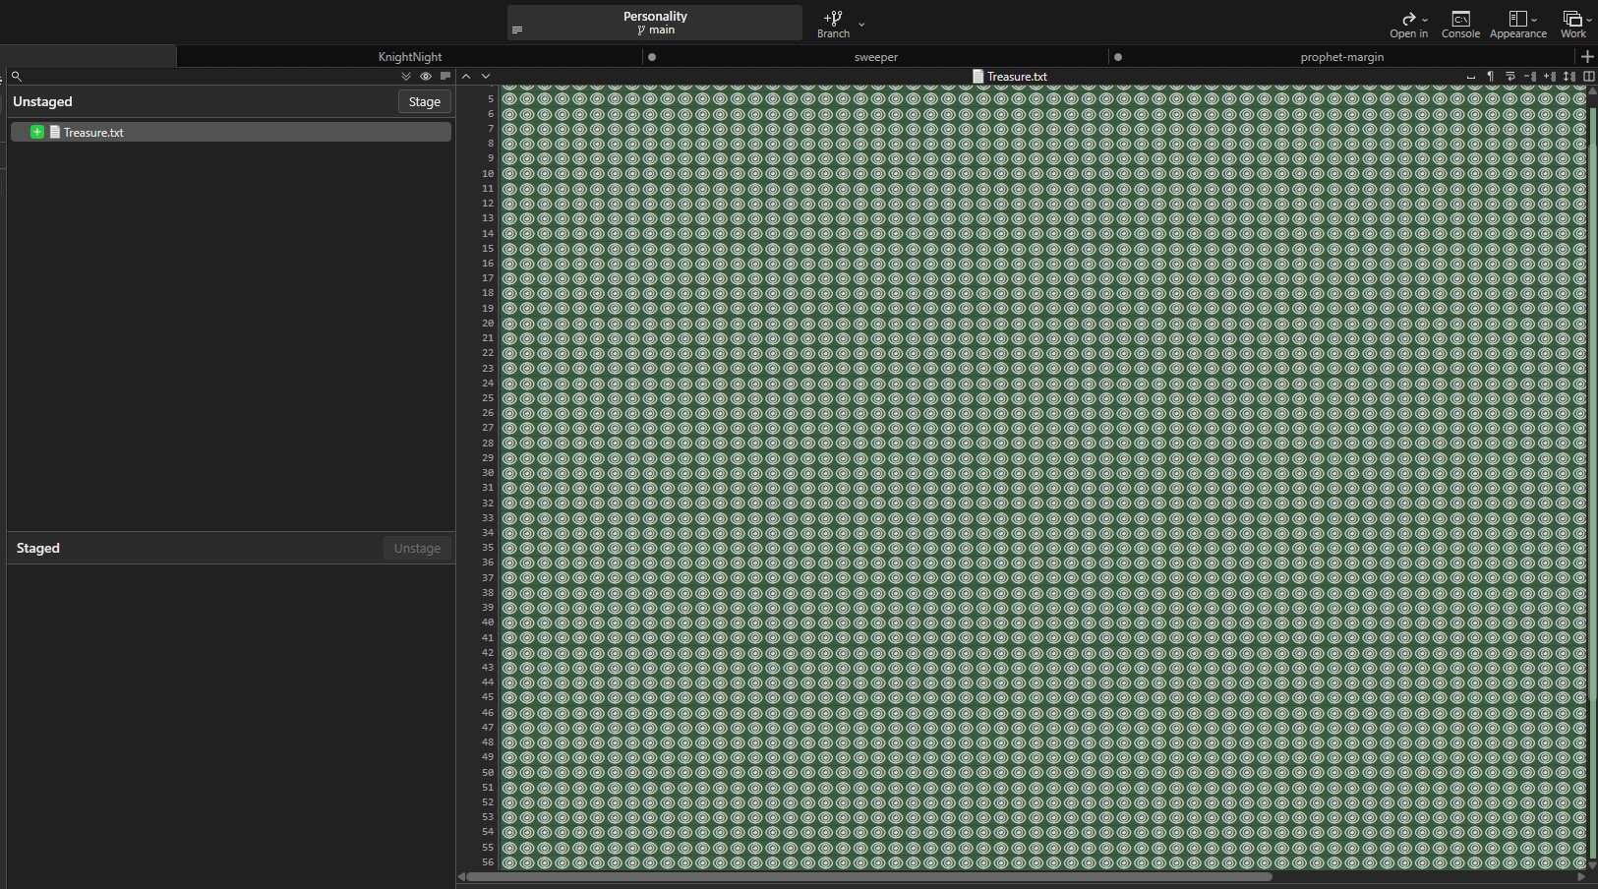Toggle side-by-side diff view

pos(1588,77)
